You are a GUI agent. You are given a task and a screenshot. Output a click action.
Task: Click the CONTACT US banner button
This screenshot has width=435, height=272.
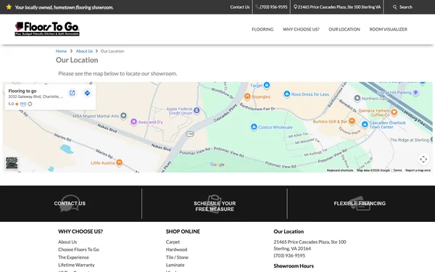coord(70,203)
